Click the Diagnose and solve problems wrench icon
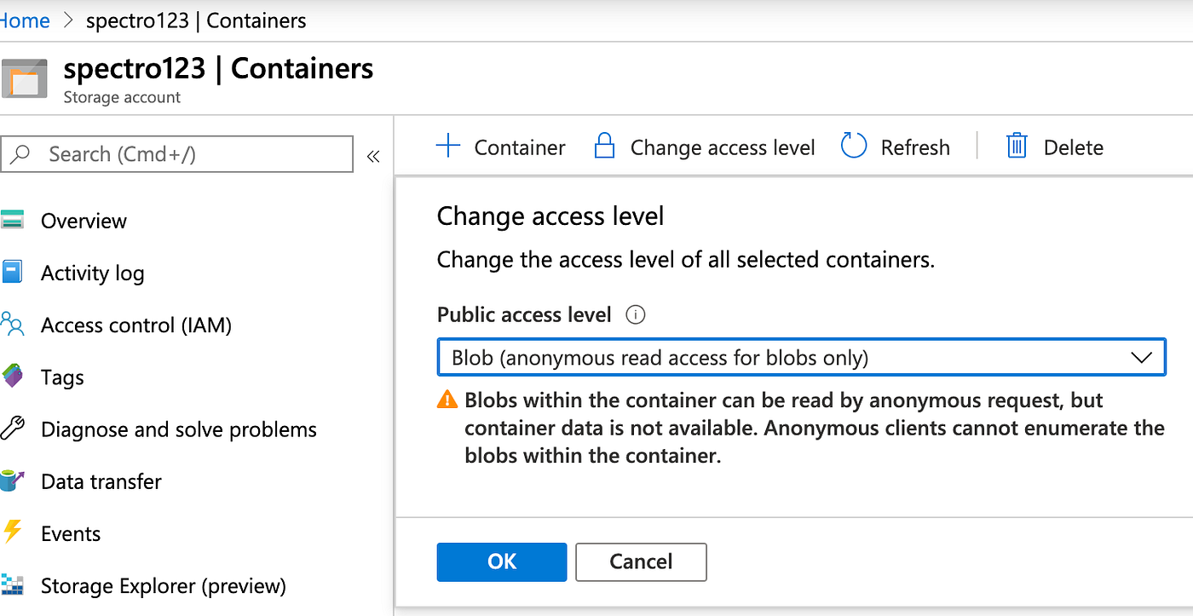Image resolution: width=1193 pixels, height=616 pixels. pos(12,429)
